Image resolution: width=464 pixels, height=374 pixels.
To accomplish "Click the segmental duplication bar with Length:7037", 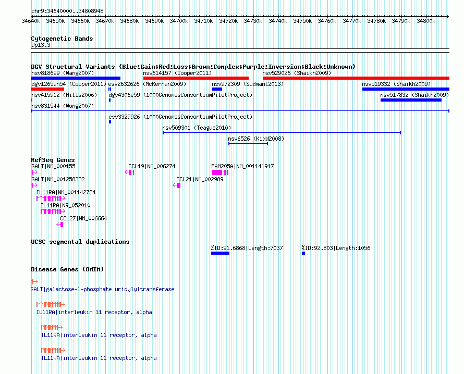I will (220, 253).
